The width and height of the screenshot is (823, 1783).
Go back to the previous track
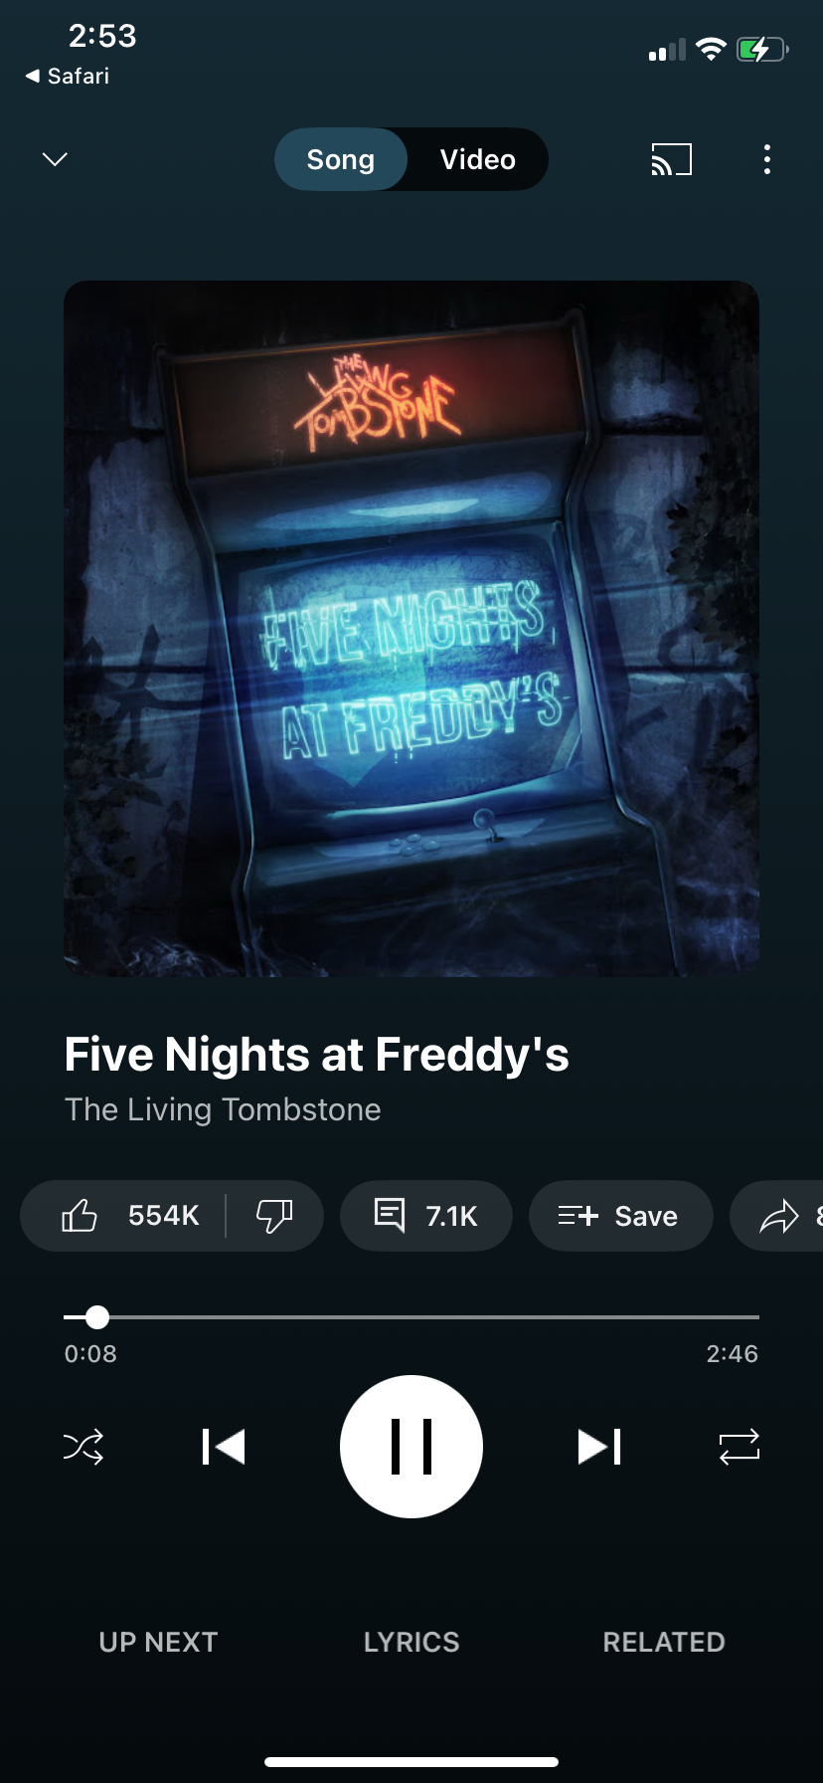tap(223, 1447)
